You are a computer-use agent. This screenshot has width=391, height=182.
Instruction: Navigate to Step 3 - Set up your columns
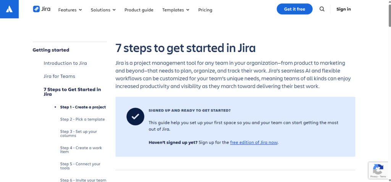click(78, 134)
